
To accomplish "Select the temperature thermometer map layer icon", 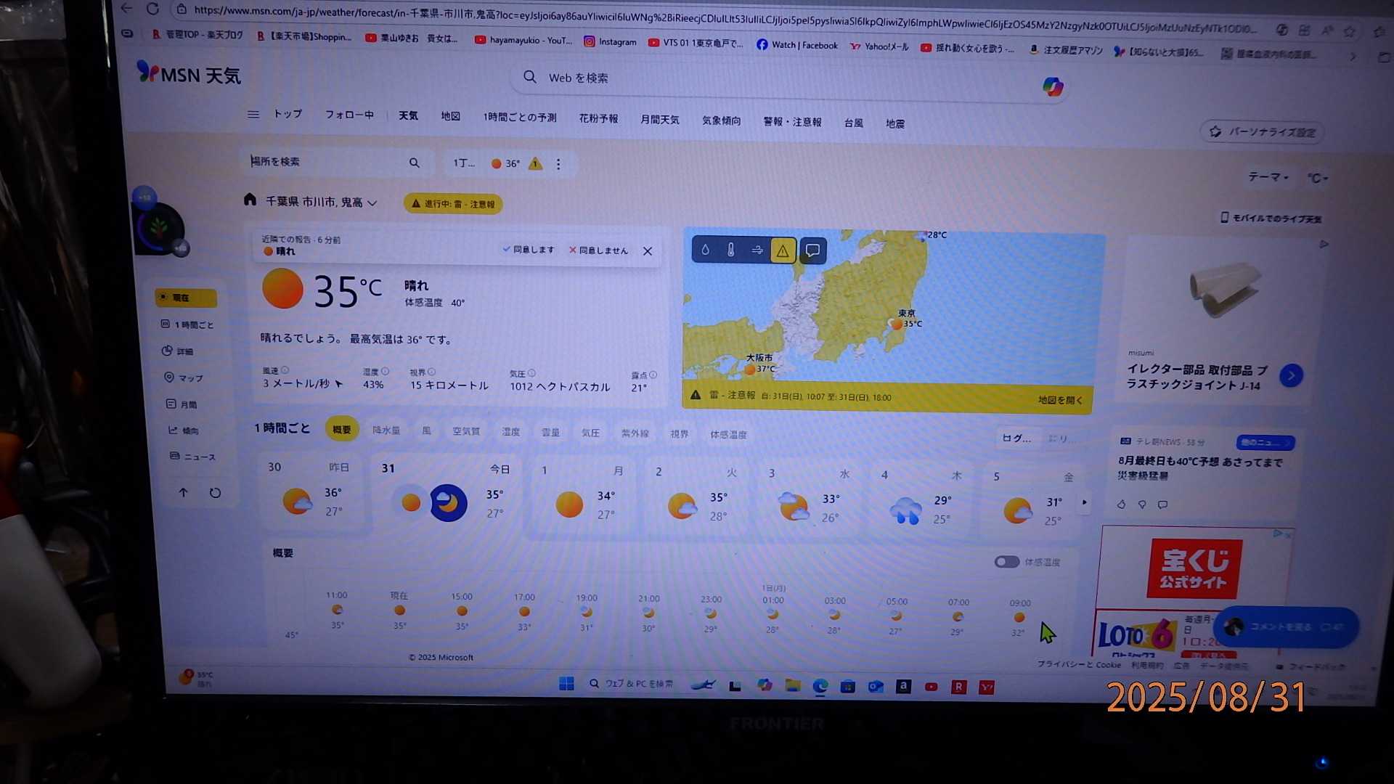I will pyautogui.click(x=730, y=250).
